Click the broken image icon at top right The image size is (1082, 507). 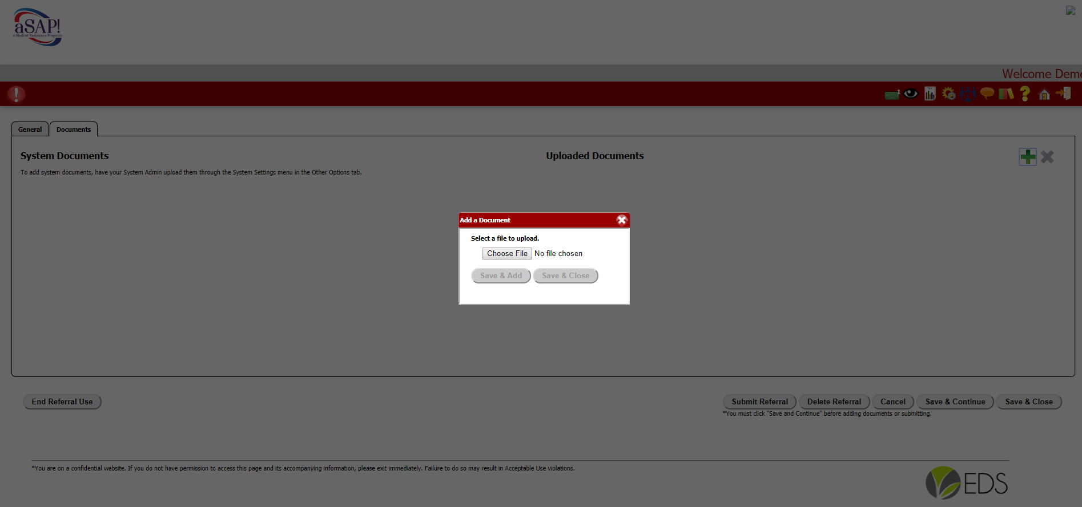coord(1071,11)
